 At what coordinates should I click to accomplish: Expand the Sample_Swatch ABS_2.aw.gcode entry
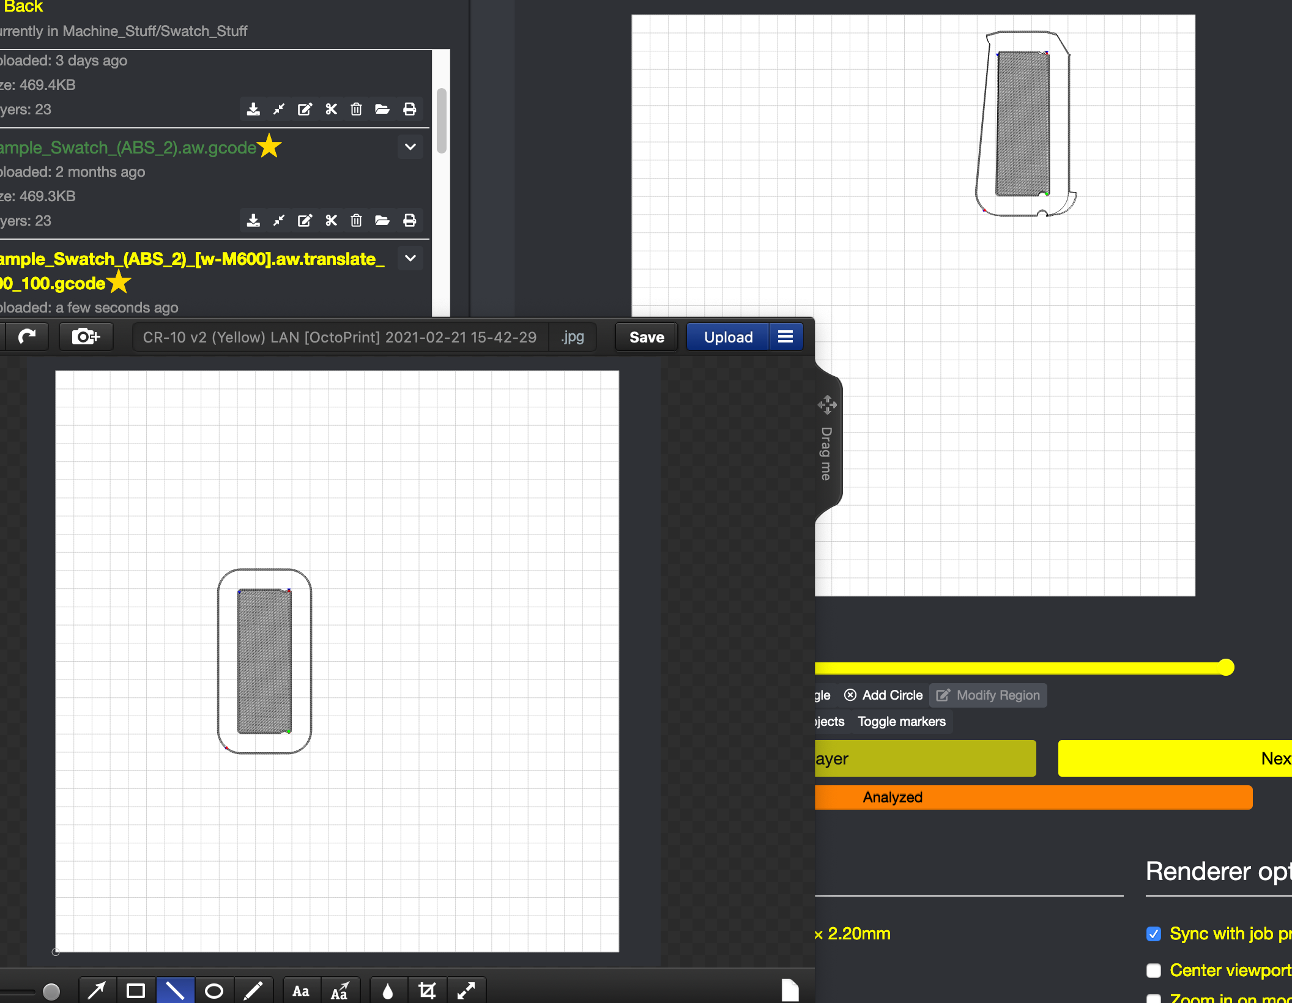coord(410,147)
